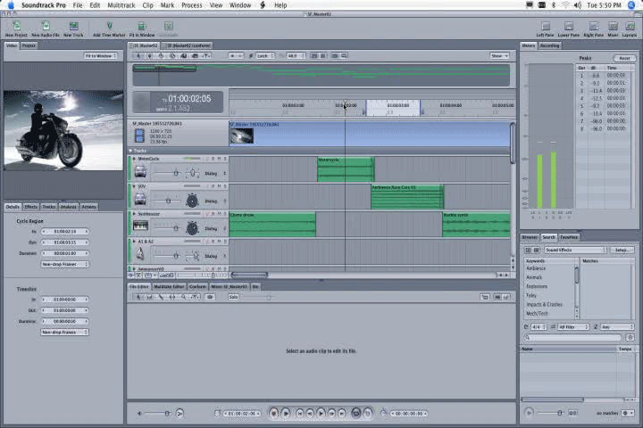Select the zoom tool in File Editor toolbar

[183, 297]
